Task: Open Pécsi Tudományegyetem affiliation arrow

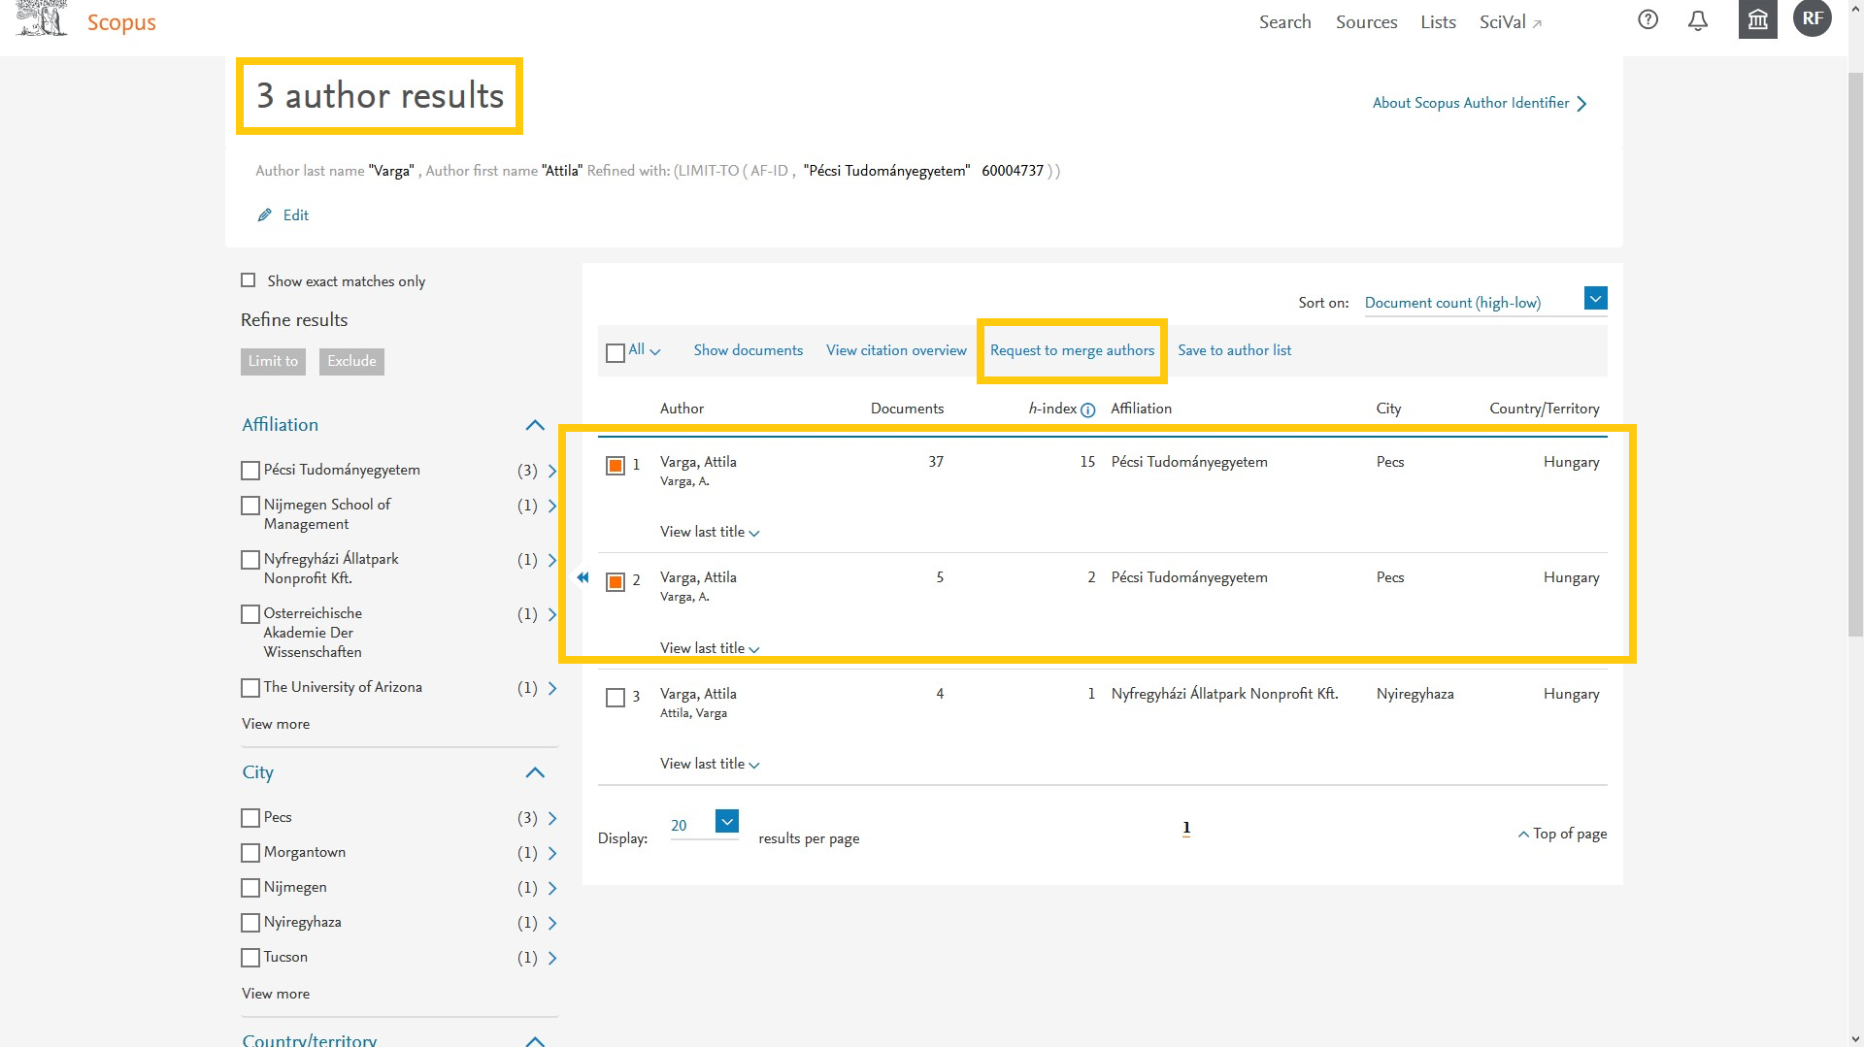Action: 552,471
